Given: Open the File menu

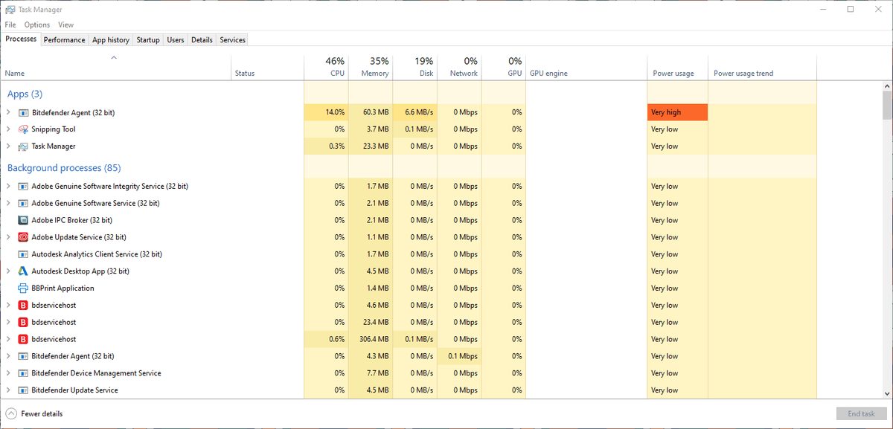Looking at the screenshot, I should [x=10, y=25].
